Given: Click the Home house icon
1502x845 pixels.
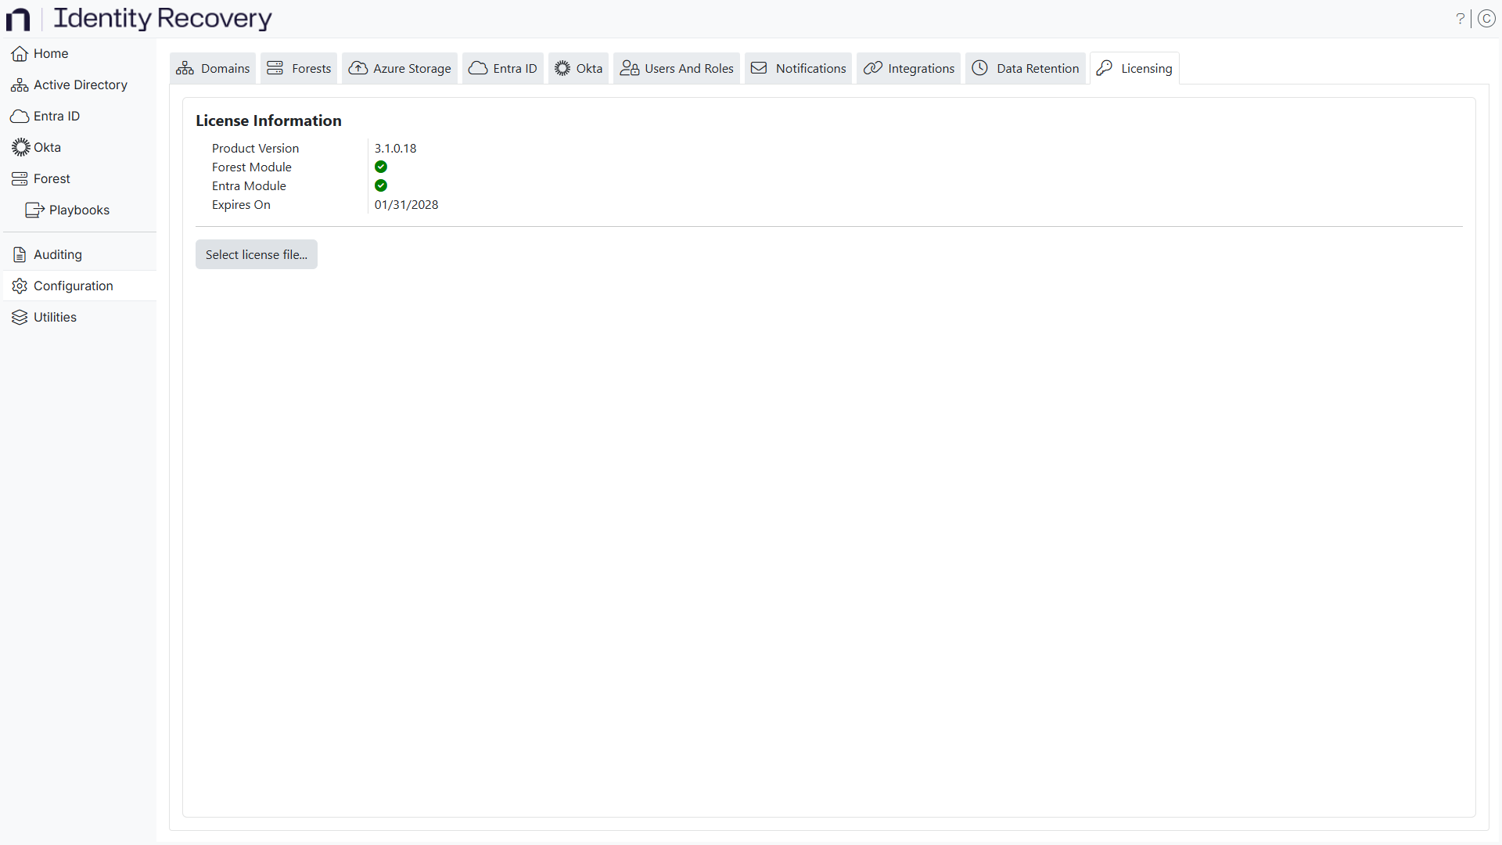Looking at the screenshot, I should (18, 53).
